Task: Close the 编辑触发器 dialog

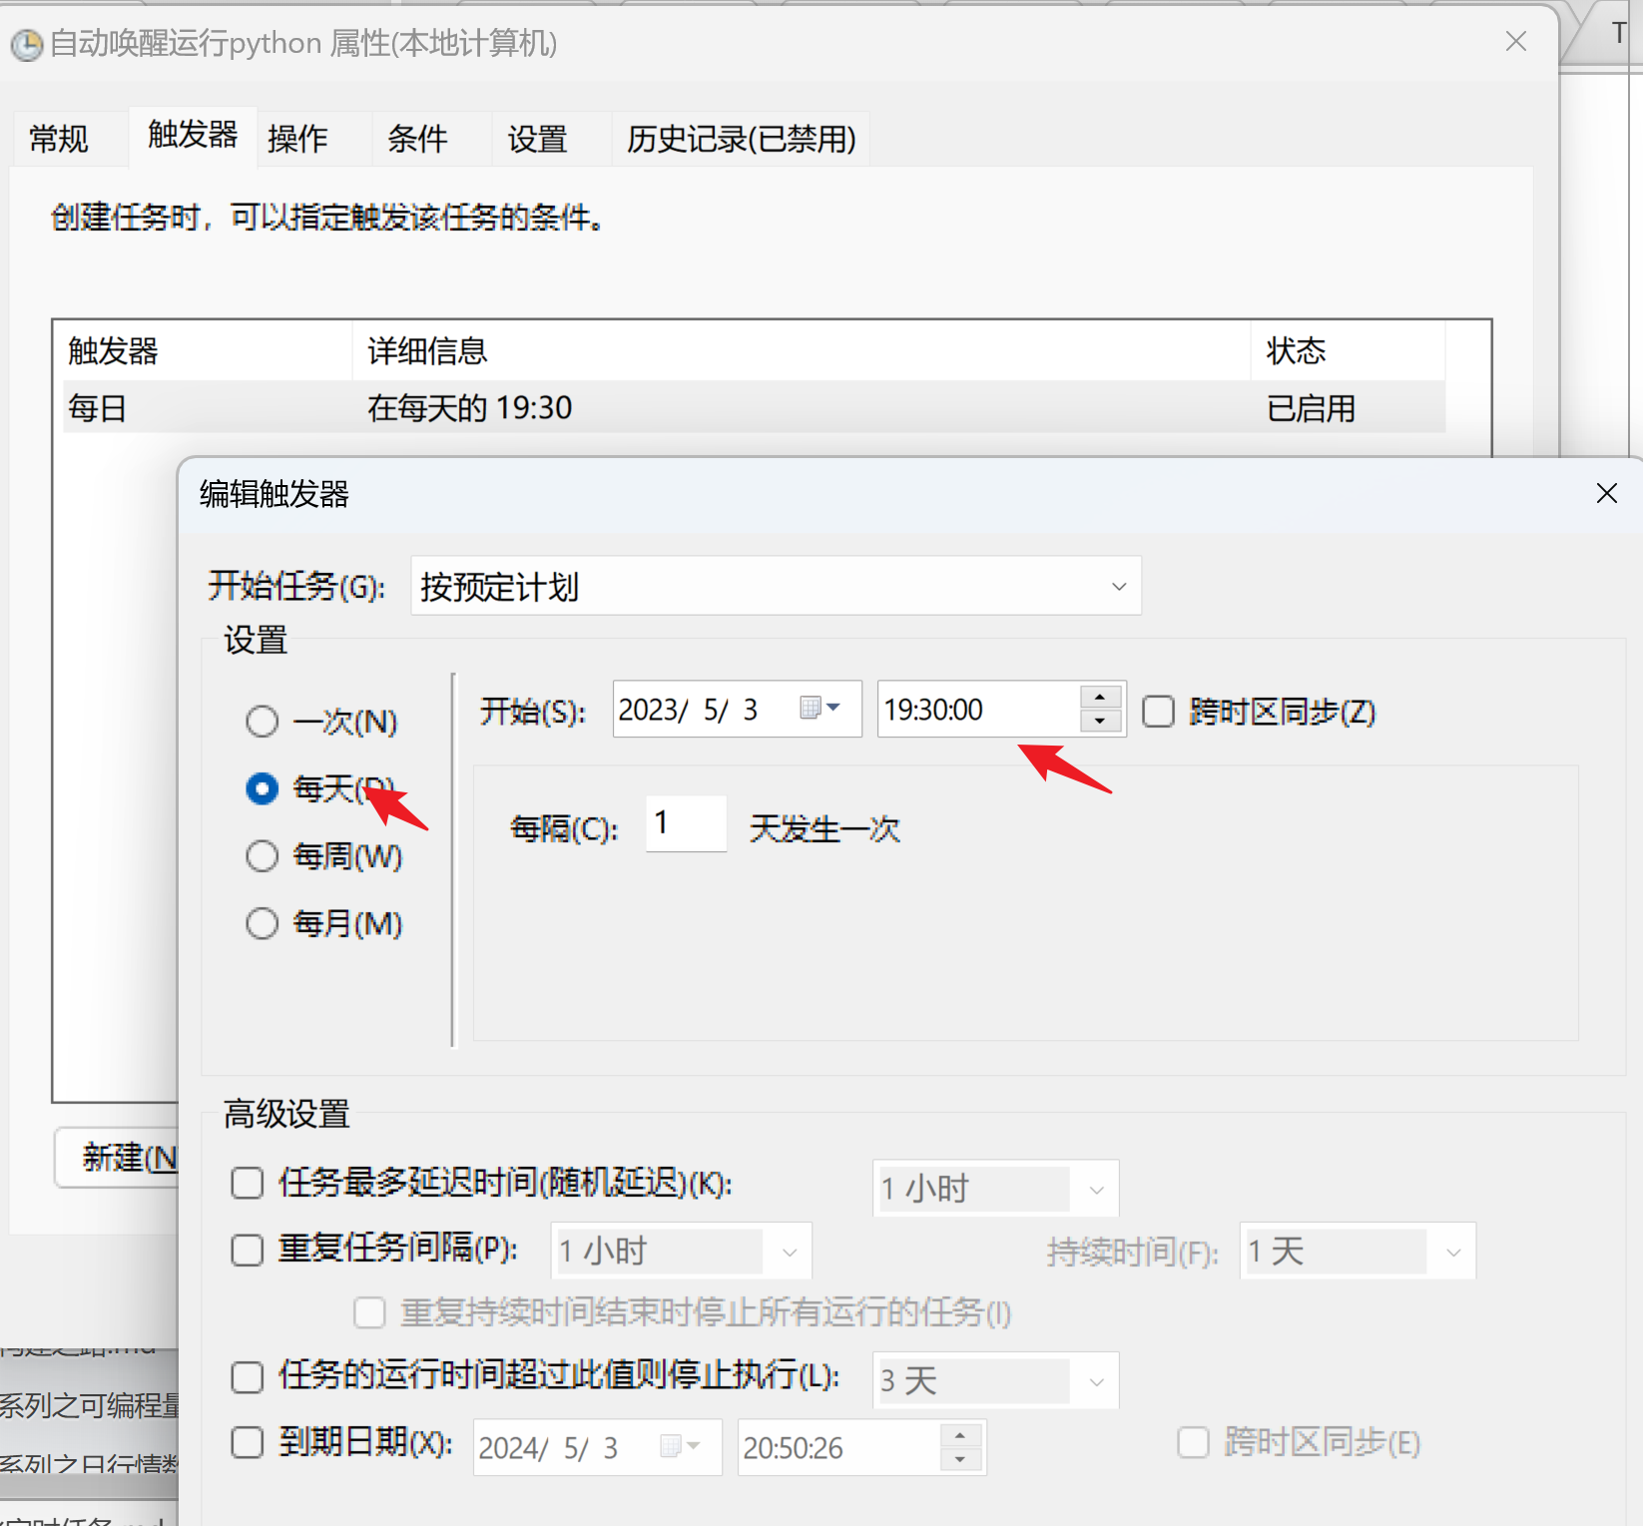Action: click(x=1606, y=493)
